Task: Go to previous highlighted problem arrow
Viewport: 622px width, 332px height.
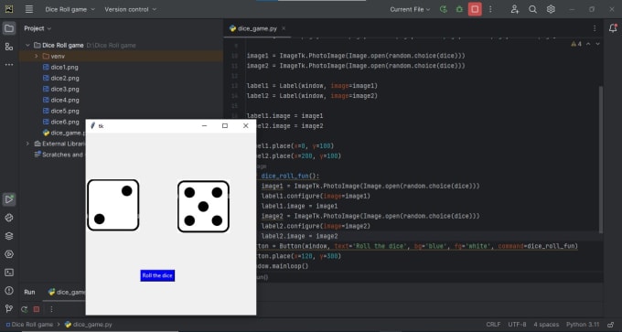Action: coord(588,44)
